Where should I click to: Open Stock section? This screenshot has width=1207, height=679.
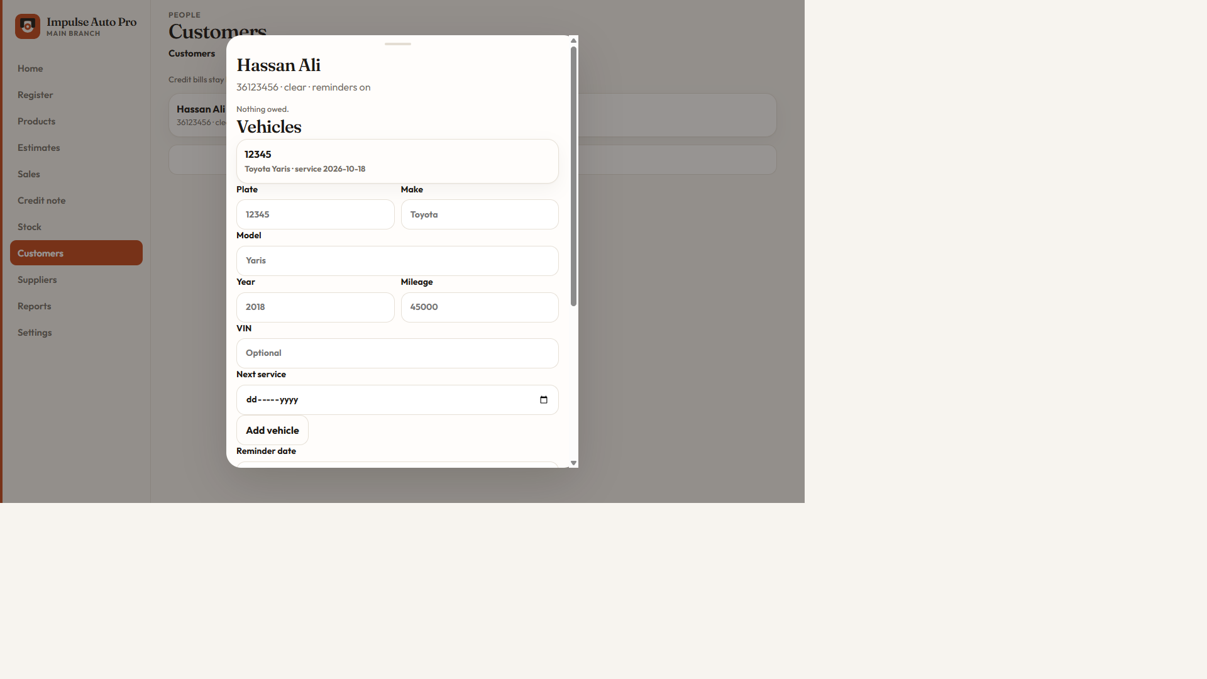76,227
